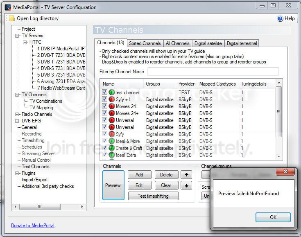
Task: Click the Open Log directory label
Action: click(38, 18)
